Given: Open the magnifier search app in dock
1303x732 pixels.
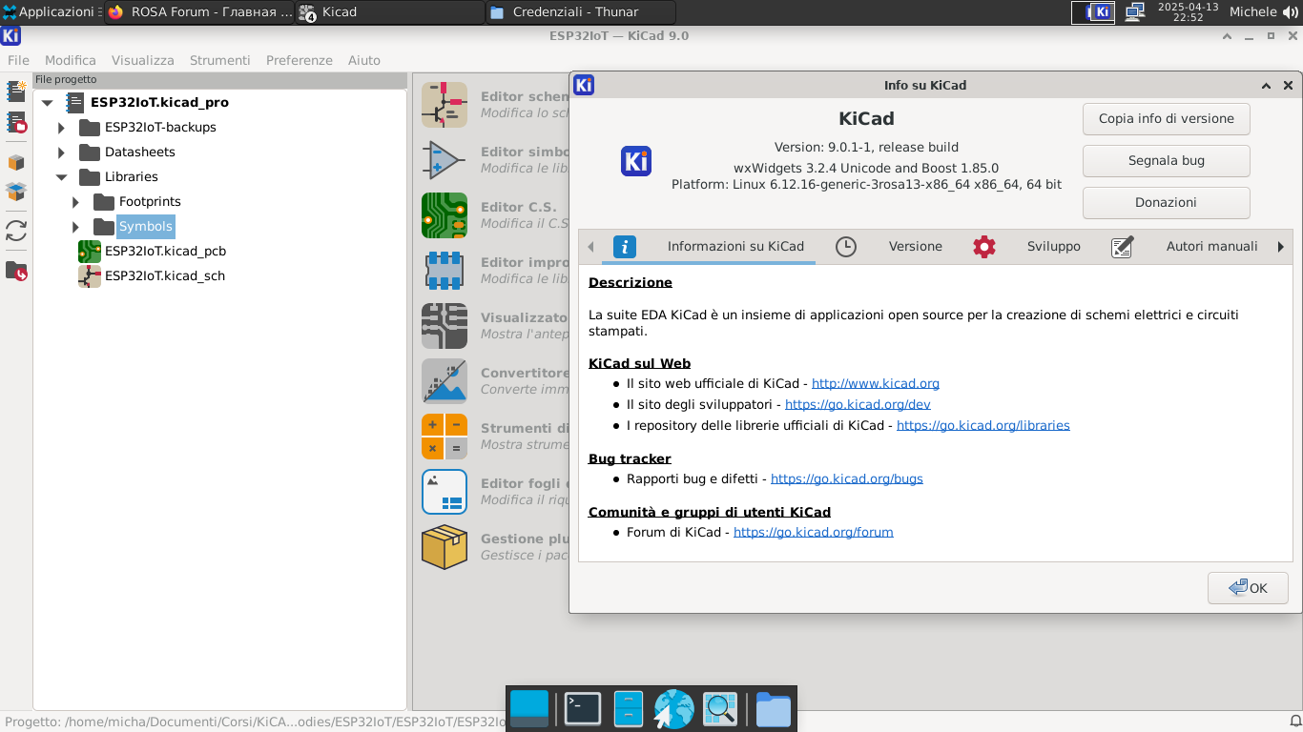Looking at the screenshot, I should click(x=720, y=709).
